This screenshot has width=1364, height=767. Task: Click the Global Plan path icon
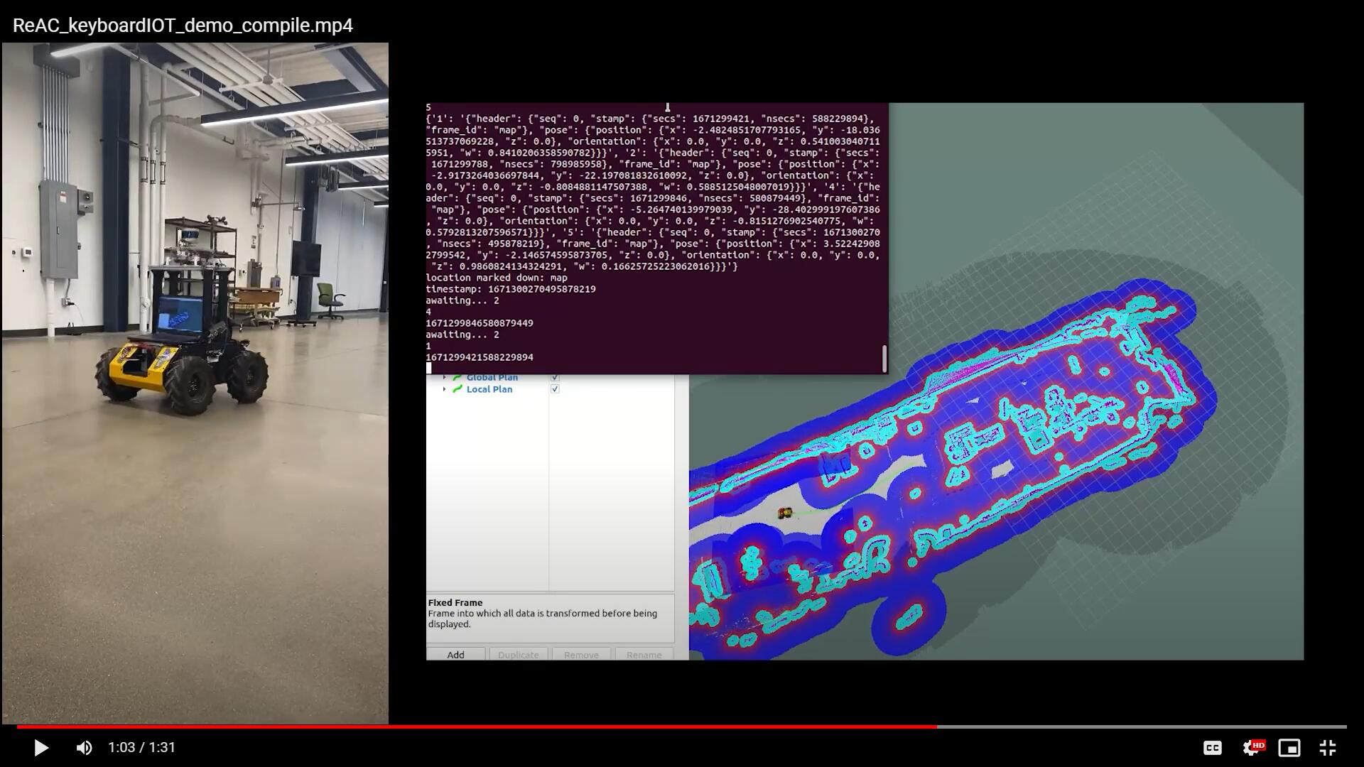pos(458,378)
